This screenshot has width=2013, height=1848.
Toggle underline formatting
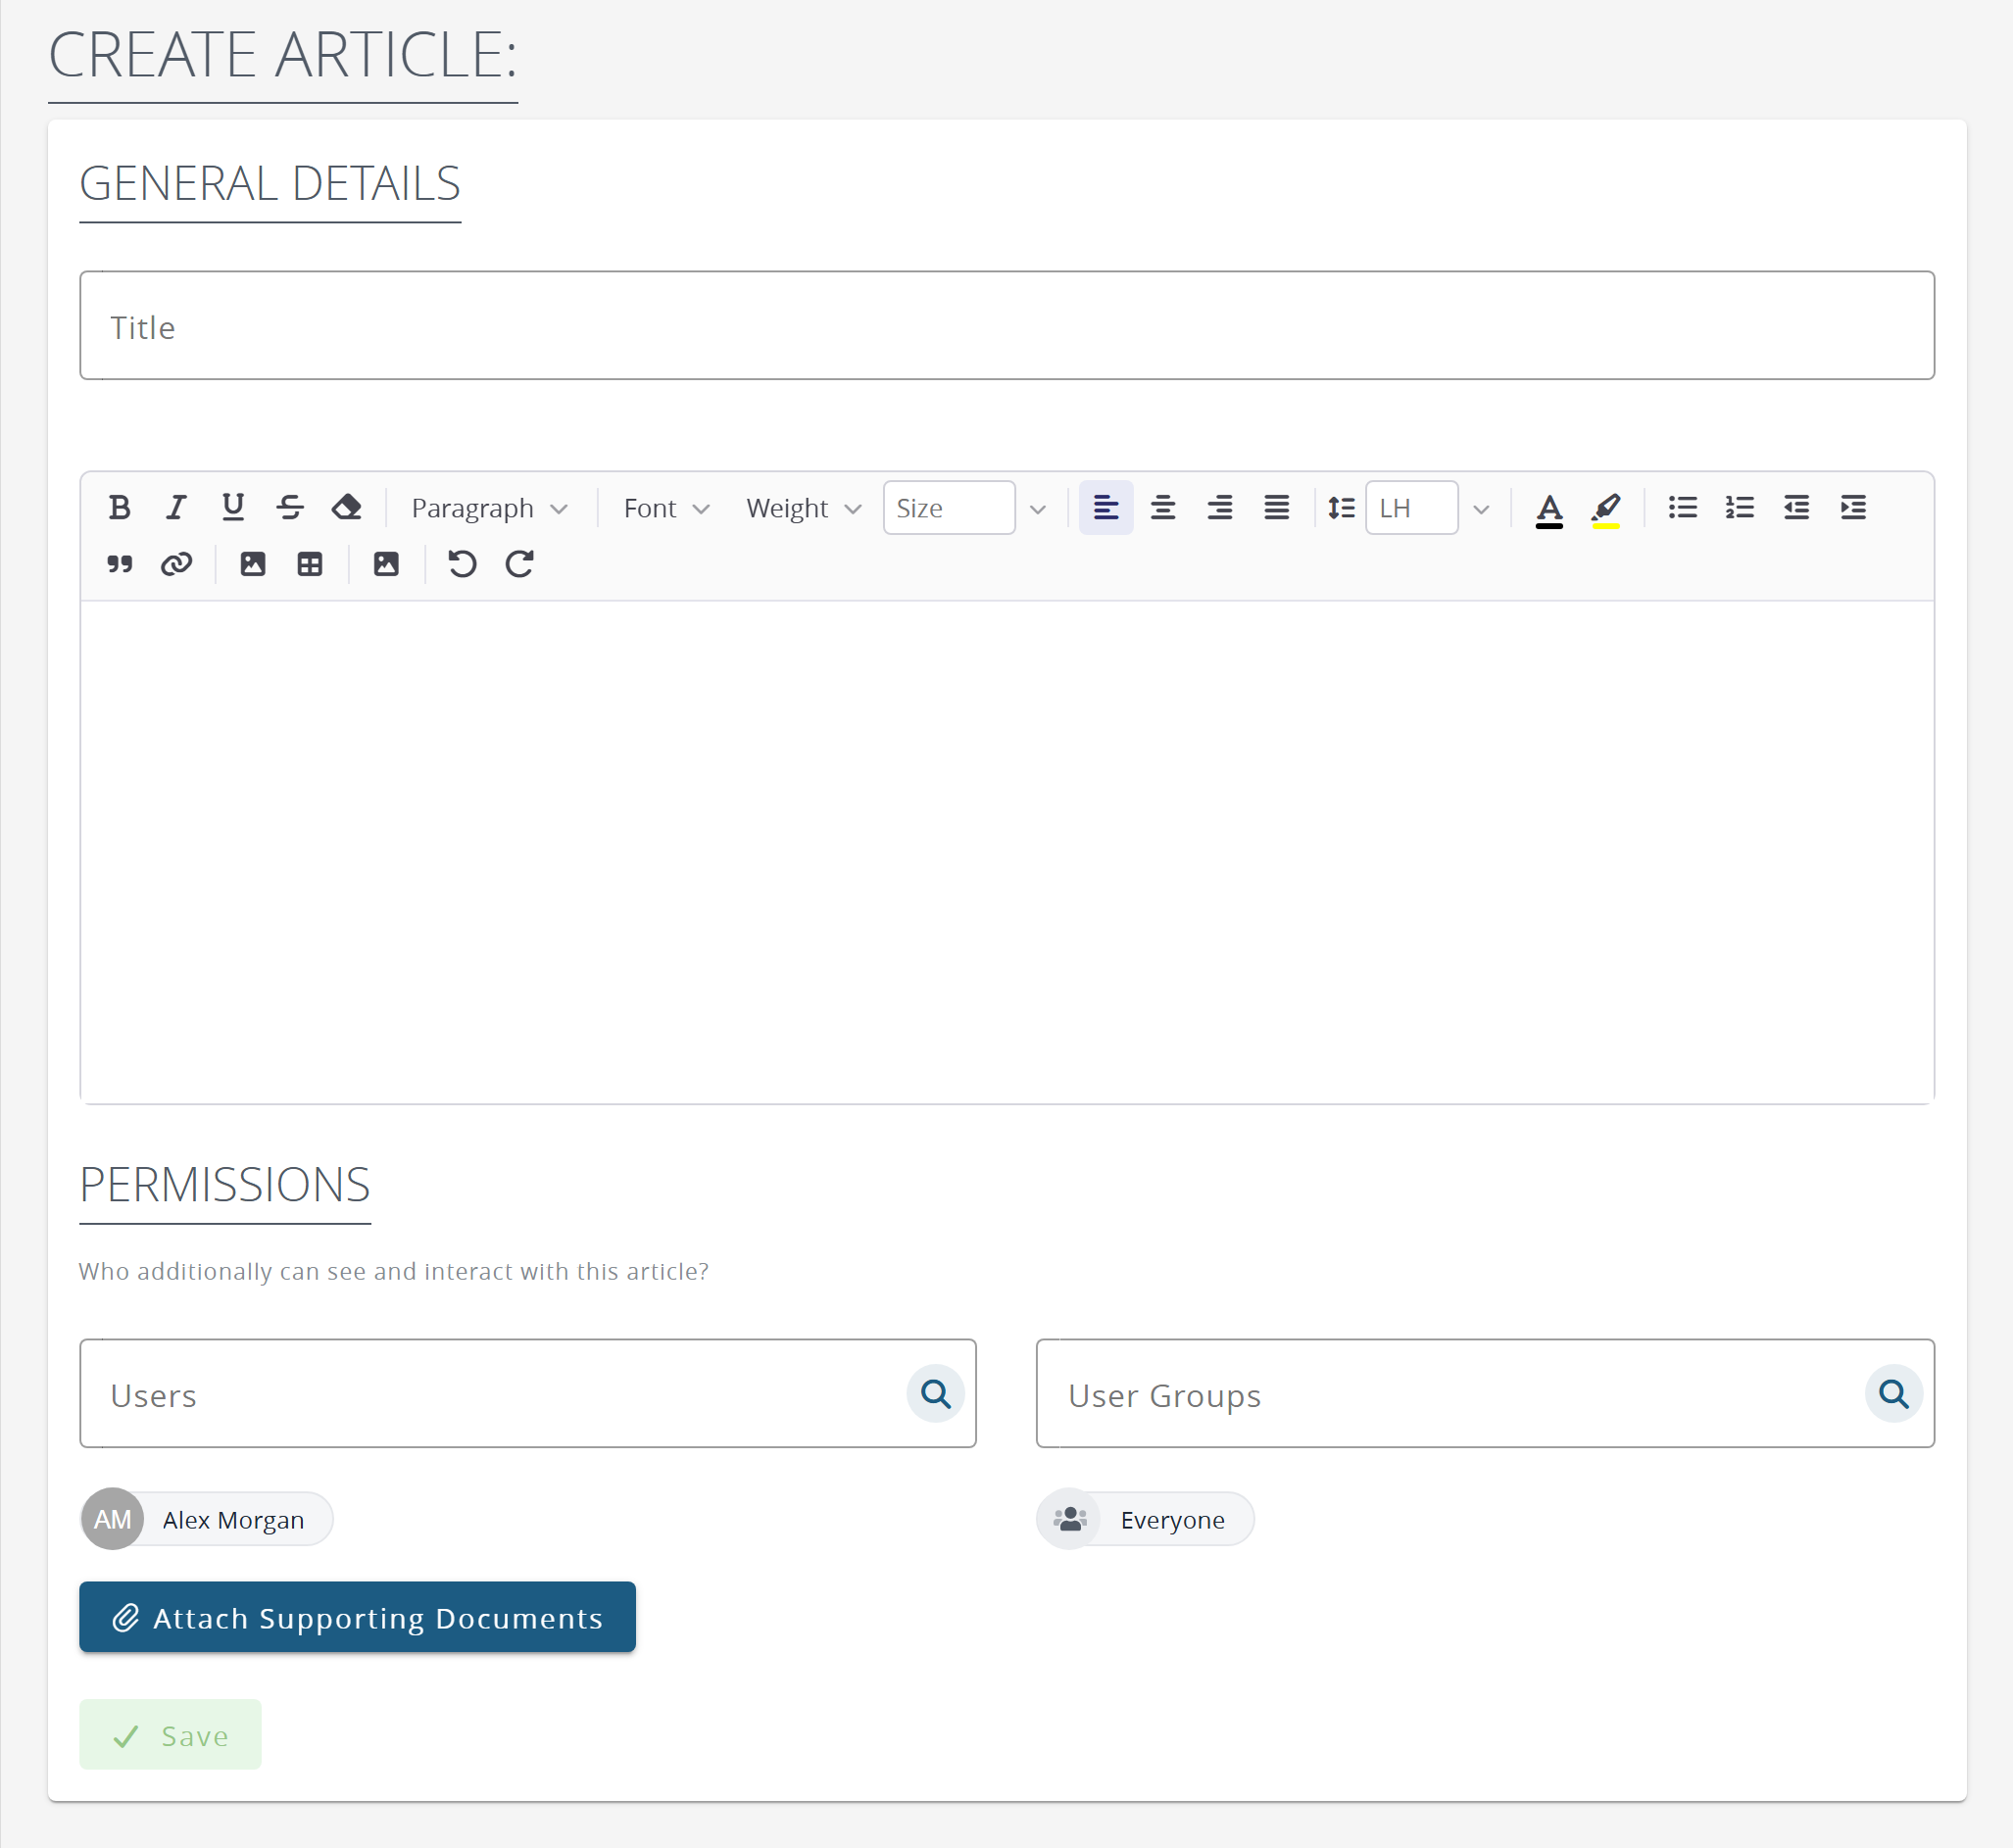click(x=233, y=508)
